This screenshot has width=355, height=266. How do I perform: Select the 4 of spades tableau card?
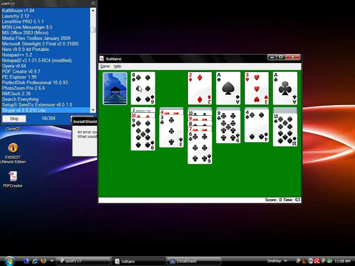pyautogui.click(x=257, y=126)
